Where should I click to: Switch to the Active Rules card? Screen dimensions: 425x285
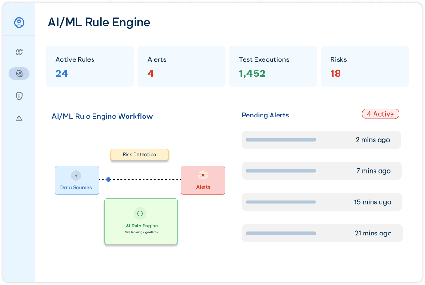[89, 66]
